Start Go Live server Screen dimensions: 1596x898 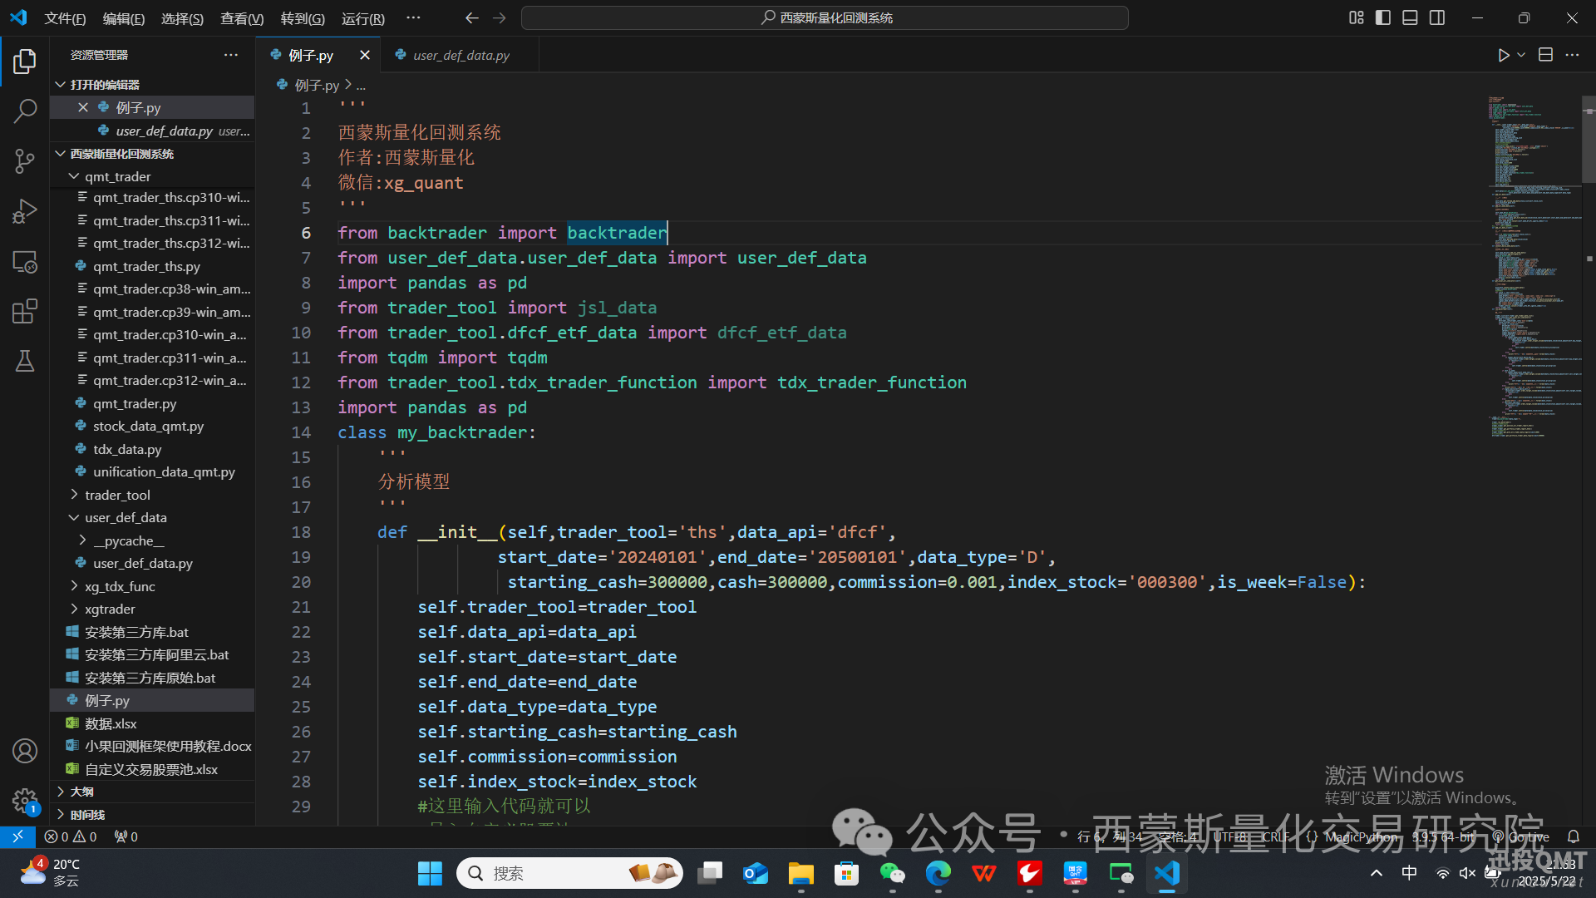point(1521,836)
